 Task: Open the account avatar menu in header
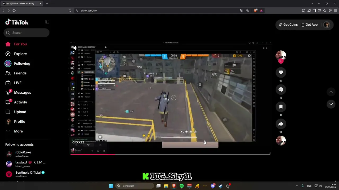pyautogui.click(x=327, y=25)
